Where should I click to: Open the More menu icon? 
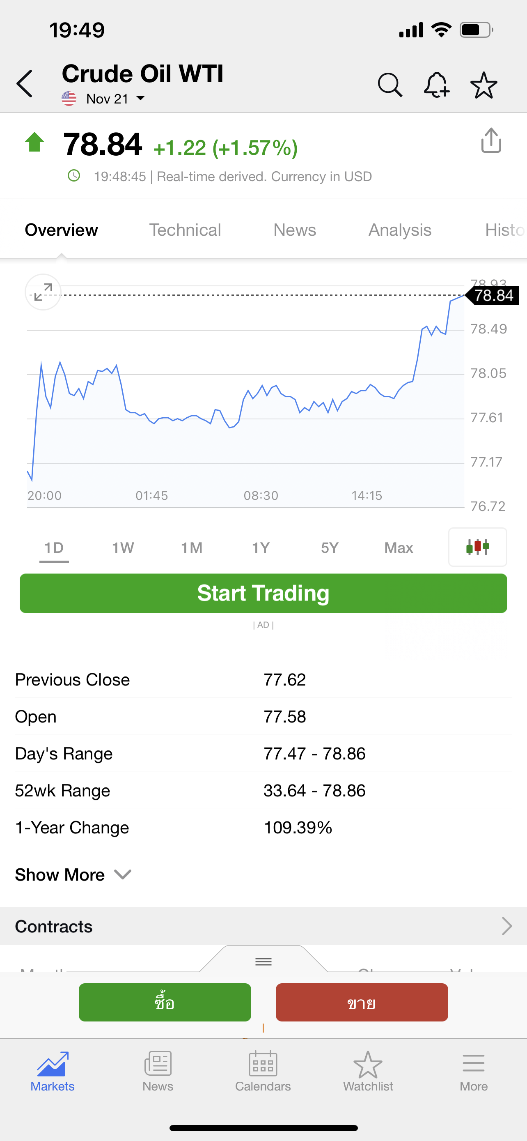pos(474,1072)
